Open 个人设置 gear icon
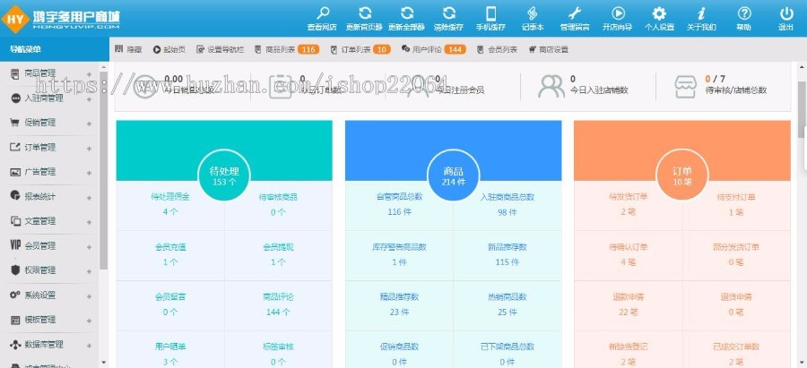807x368 pixels. tap(659, 13)
